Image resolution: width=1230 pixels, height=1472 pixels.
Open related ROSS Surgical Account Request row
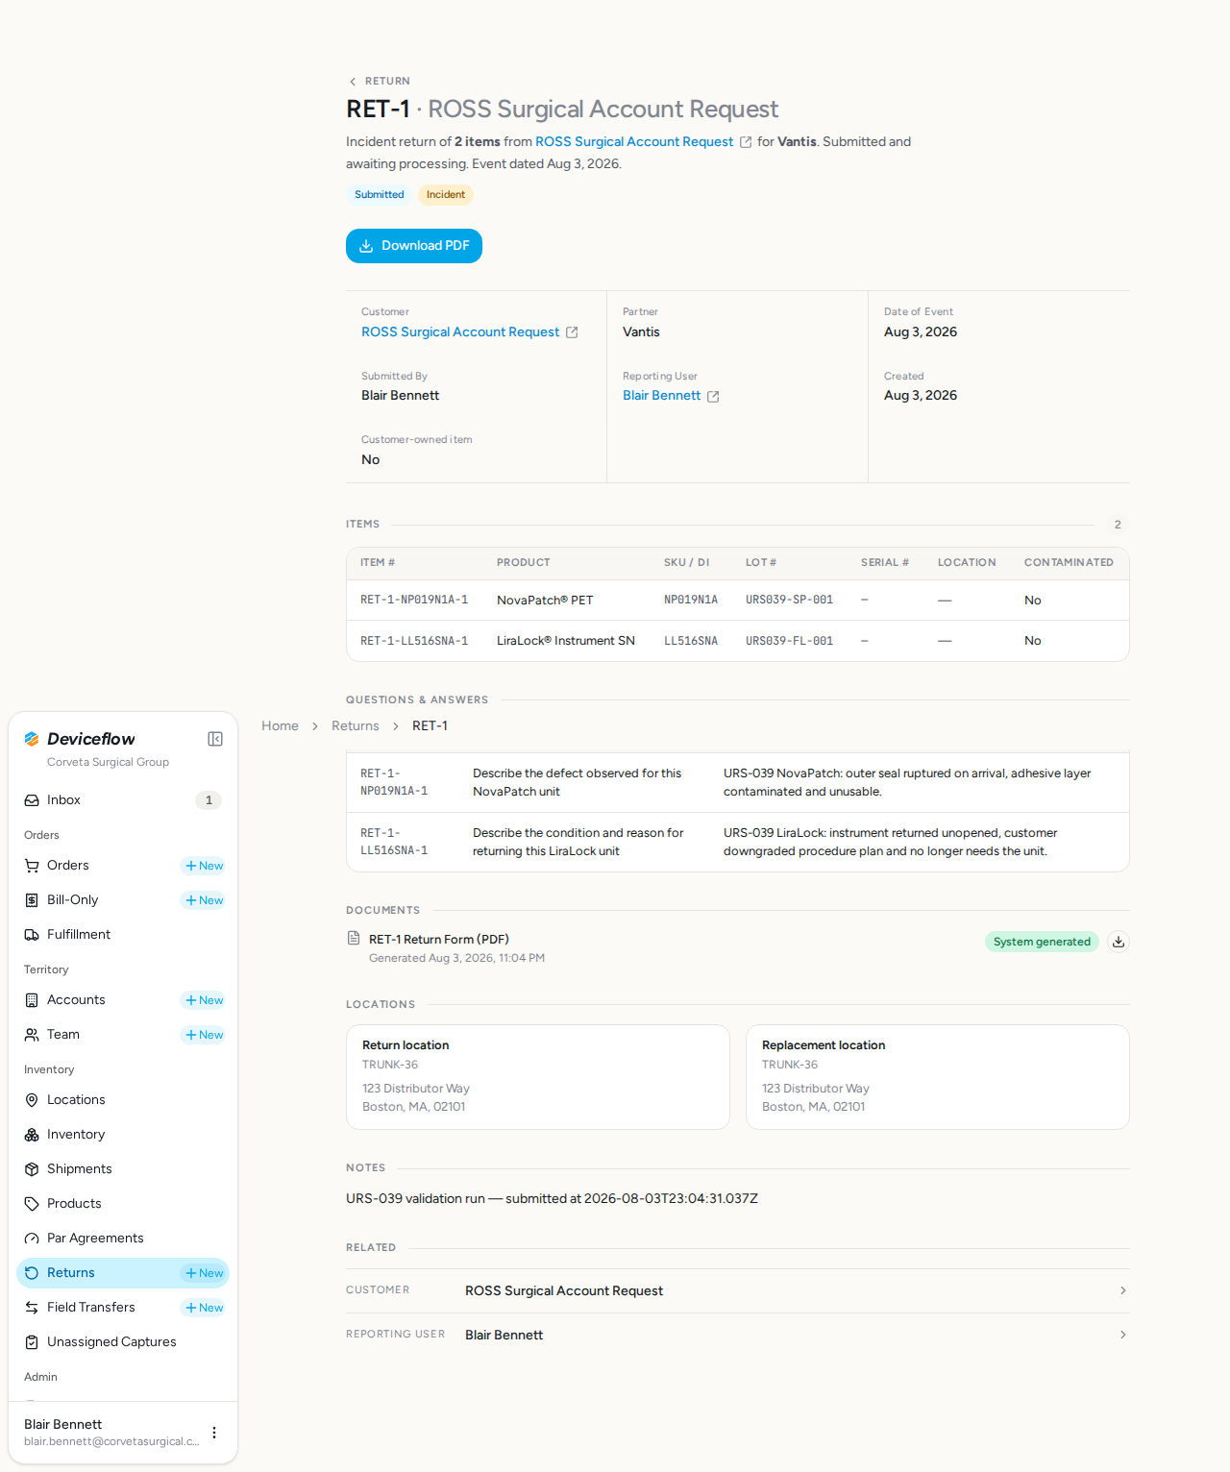click(738, 1290)
